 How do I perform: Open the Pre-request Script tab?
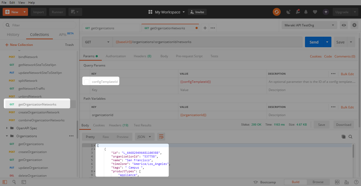tap(189, 56)
